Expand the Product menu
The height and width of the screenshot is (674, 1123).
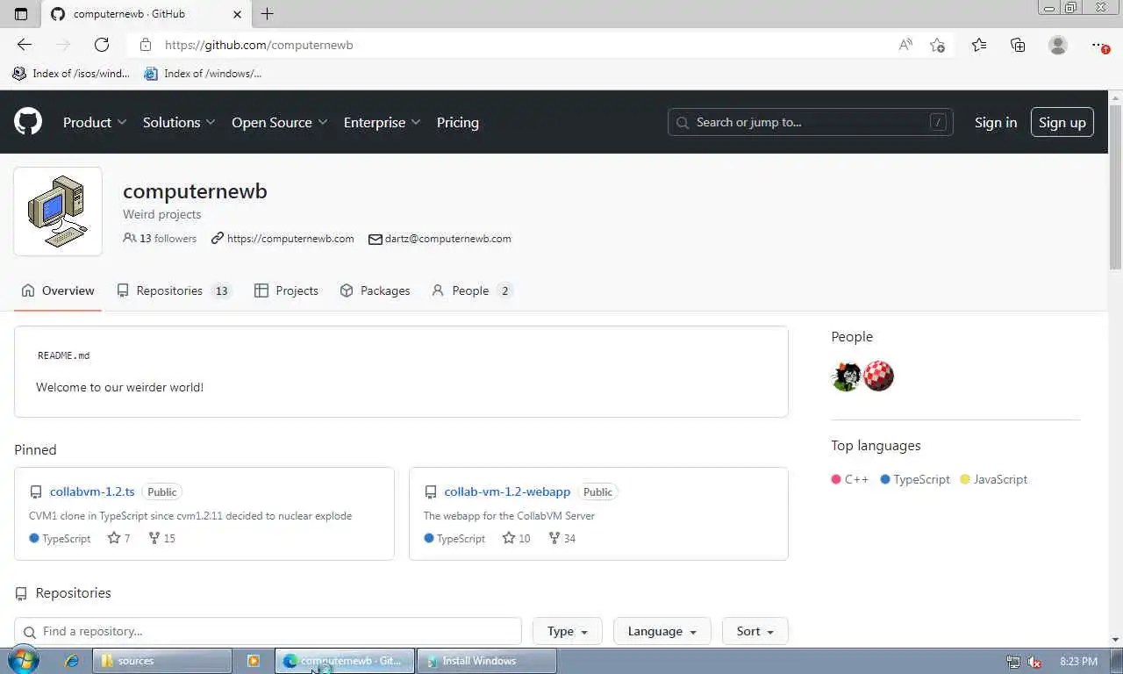point(95,122)
